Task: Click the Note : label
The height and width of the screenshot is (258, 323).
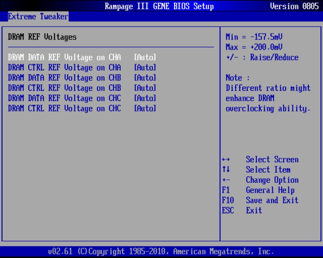Action: [238, 78]
